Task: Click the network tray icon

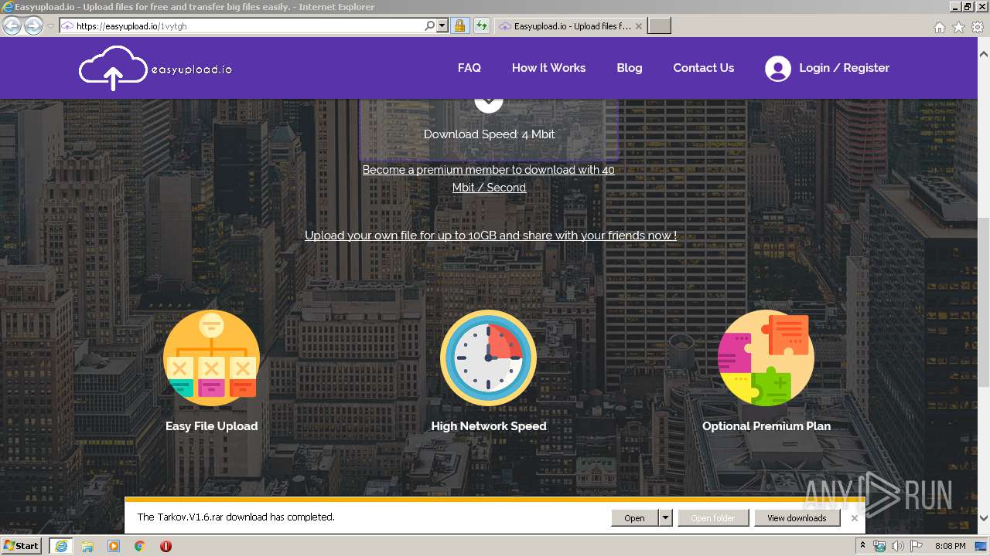Action: pyautogui.click(x=879, y=546)
